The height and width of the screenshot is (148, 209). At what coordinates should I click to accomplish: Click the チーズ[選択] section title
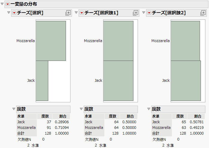30,13
